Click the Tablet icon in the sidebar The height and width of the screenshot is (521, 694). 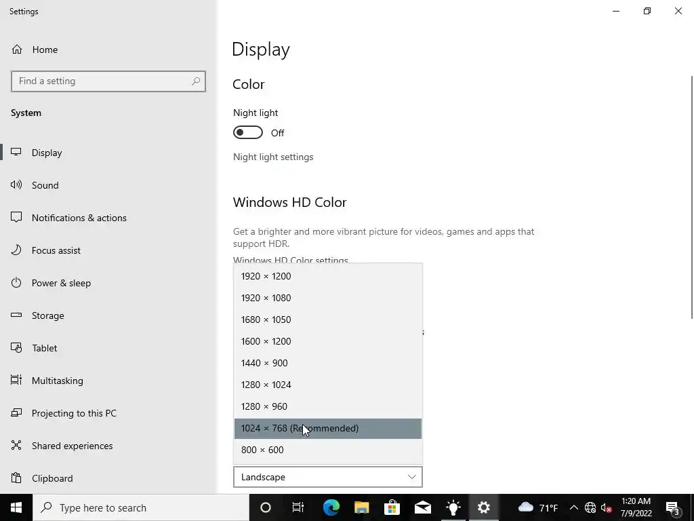(x=16, y=348)
